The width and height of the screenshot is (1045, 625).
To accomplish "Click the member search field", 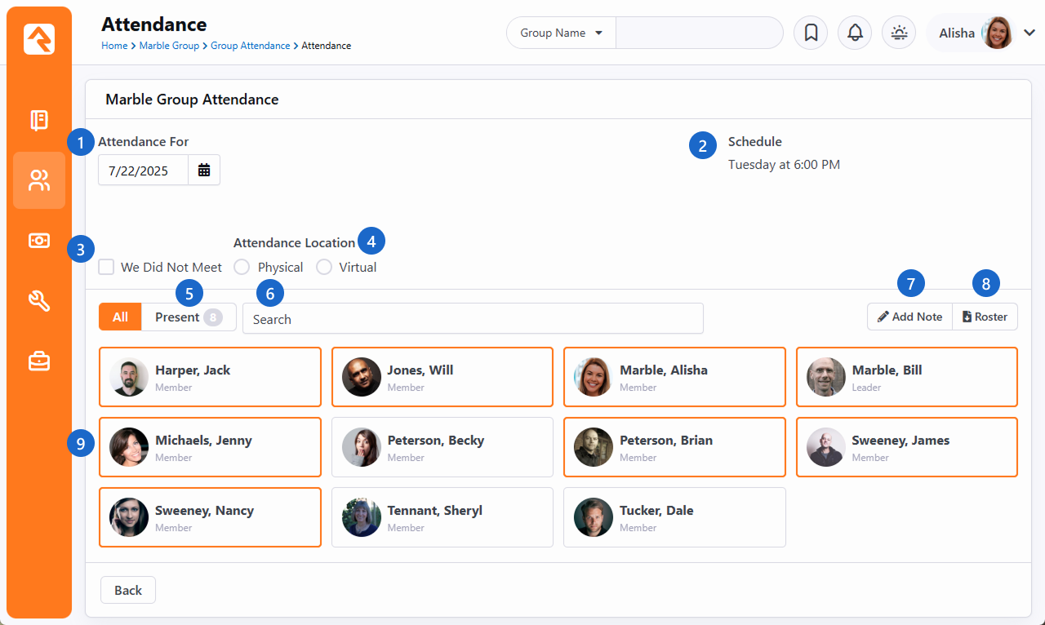I will (x=473, y=319).
